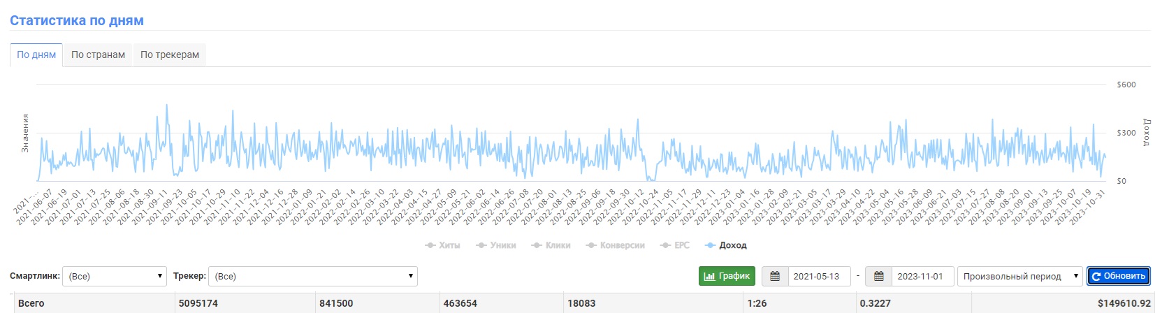Toggle Хиты series in legend
The height and width of the screenshot is (313, 1155).
pyautogui.click(x=442, y=245)
